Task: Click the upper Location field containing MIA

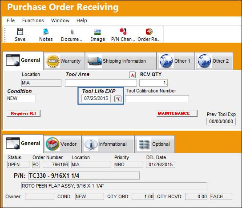Action: point(41,83)
